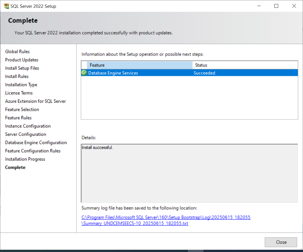
Task: Click the bold Complete step in sidebar
Action: pyautogui.click(x=15, y=167)
